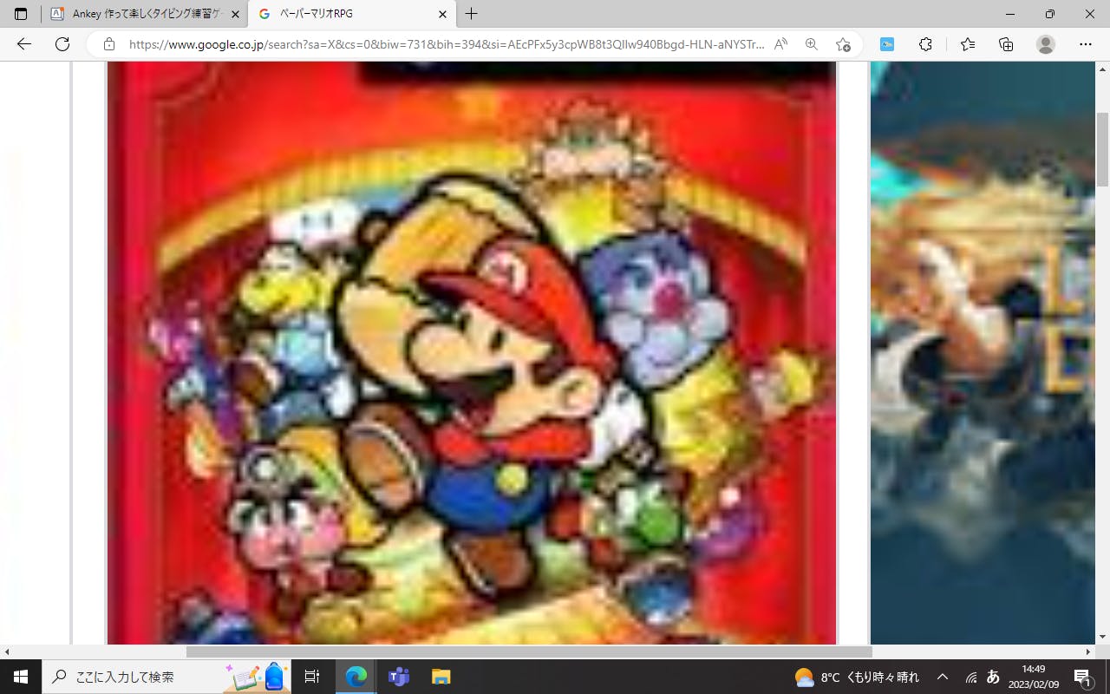Reload the current page

pos(62,44)
